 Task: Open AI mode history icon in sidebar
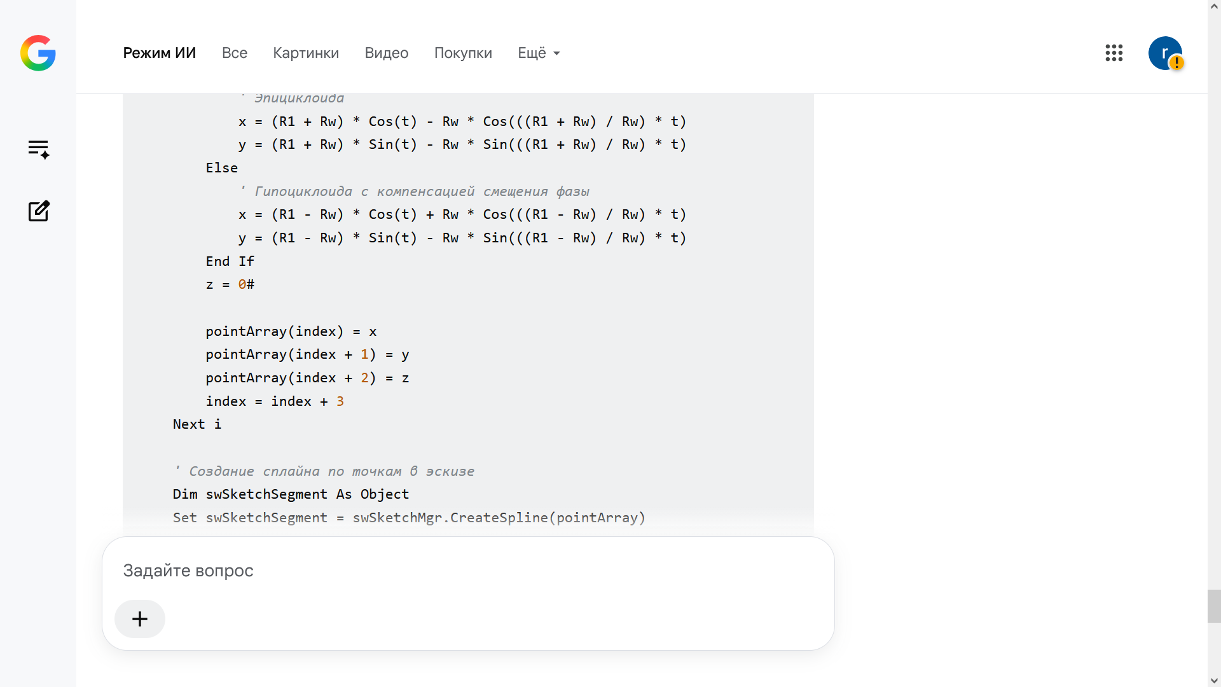(38, 149)
